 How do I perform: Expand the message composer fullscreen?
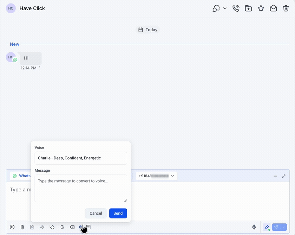point(284,176)
